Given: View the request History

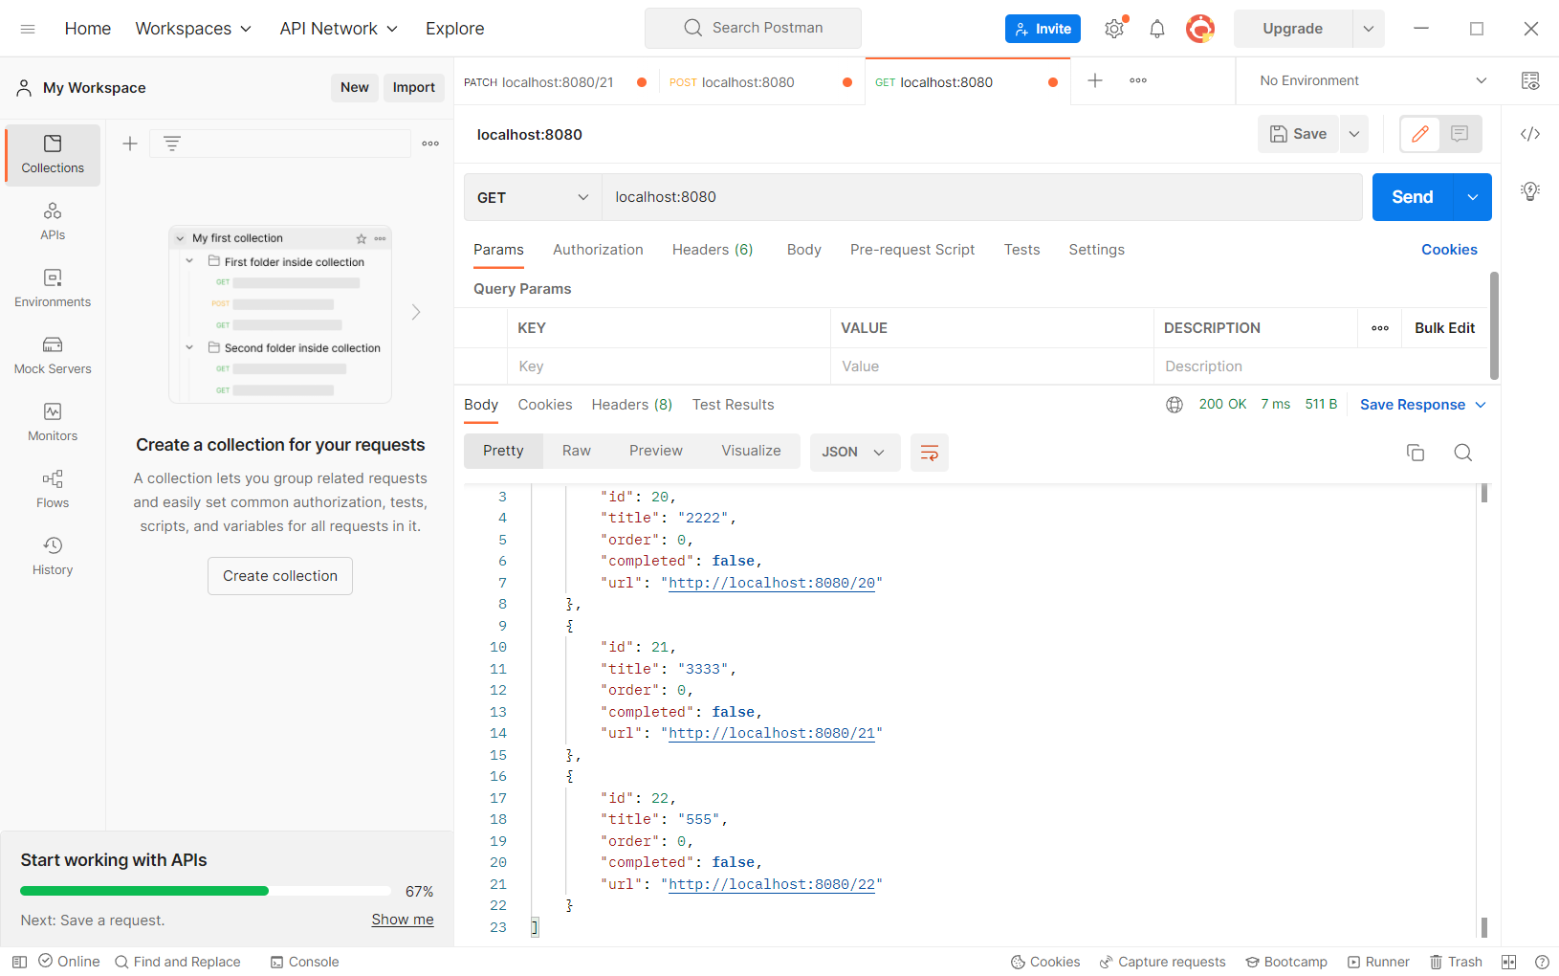Looking at the screenshot, I should click(53, 556).
